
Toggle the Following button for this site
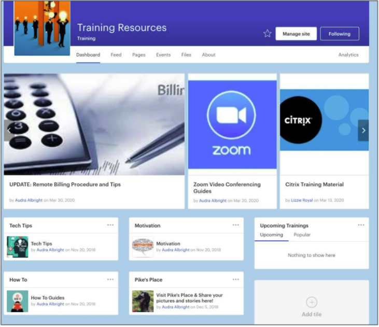(340, 34)
